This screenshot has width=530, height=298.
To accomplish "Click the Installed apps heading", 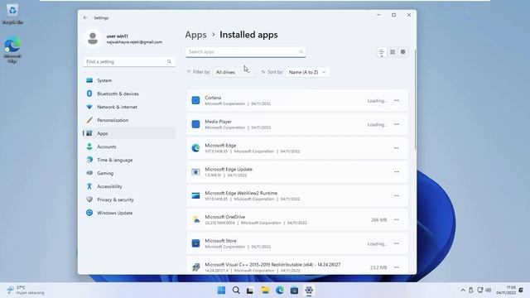I will point(248,35).
